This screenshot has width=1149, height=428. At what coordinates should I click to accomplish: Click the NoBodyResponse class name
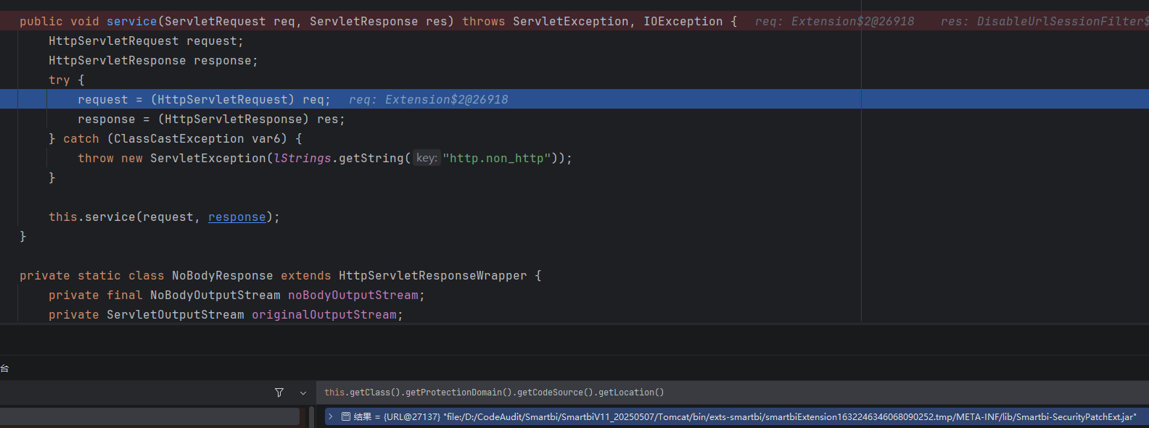pos(222,276)
